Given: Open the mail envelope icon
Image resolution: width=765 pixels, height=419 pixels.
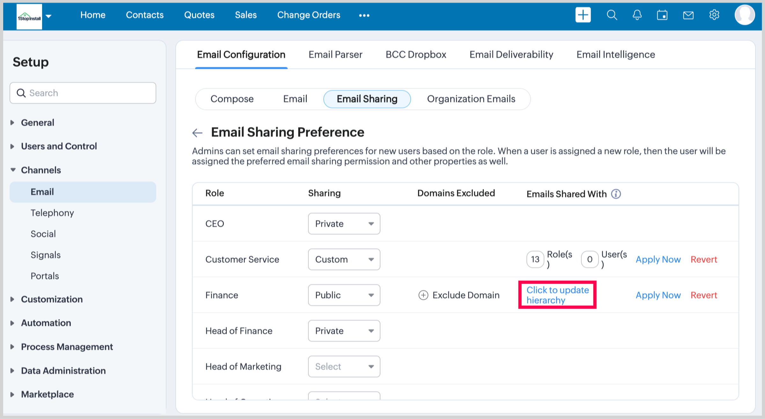Looking at the screenshot, I should 688,15.
